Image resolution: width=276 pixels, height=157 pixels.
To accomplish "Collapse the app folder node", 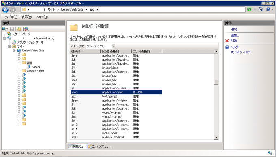I will 19,63.
